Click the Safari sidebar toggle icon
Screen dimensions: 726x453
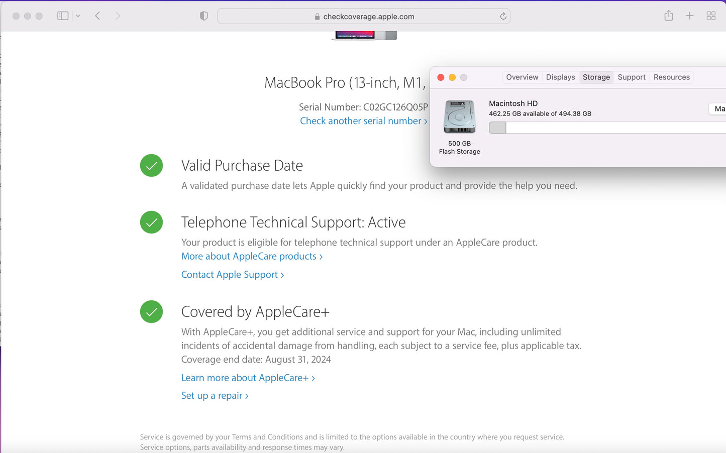[63, 16]
